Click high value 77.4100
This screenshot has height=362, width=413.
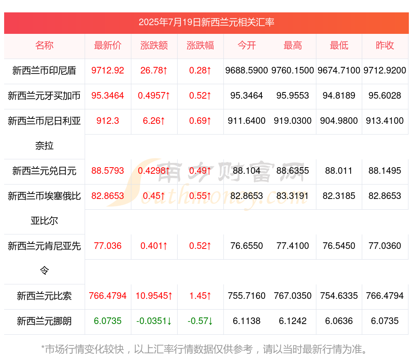click(x=293, y=246)
